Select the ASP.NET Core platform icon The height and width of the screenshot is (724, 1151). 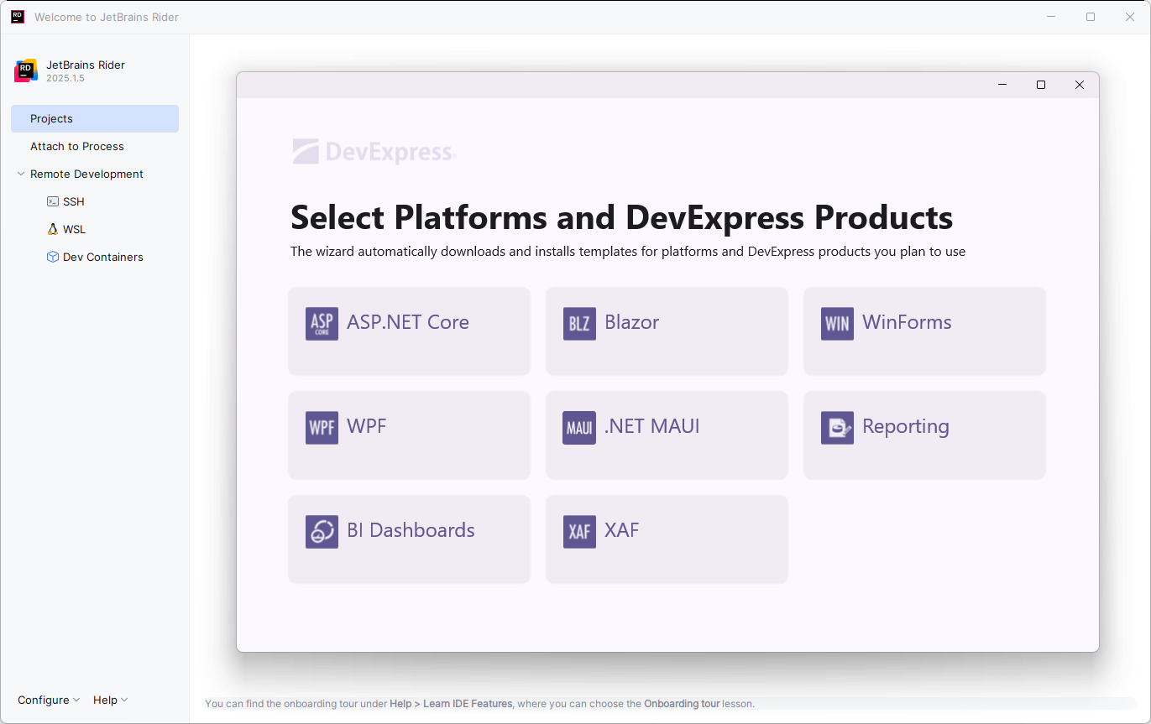click(x=322, y=323)
